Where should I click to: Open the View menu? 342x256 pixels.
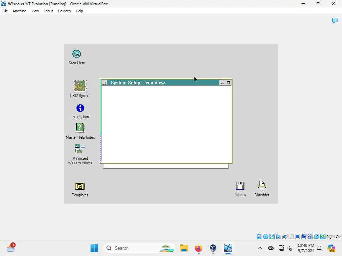click(35, 11)
